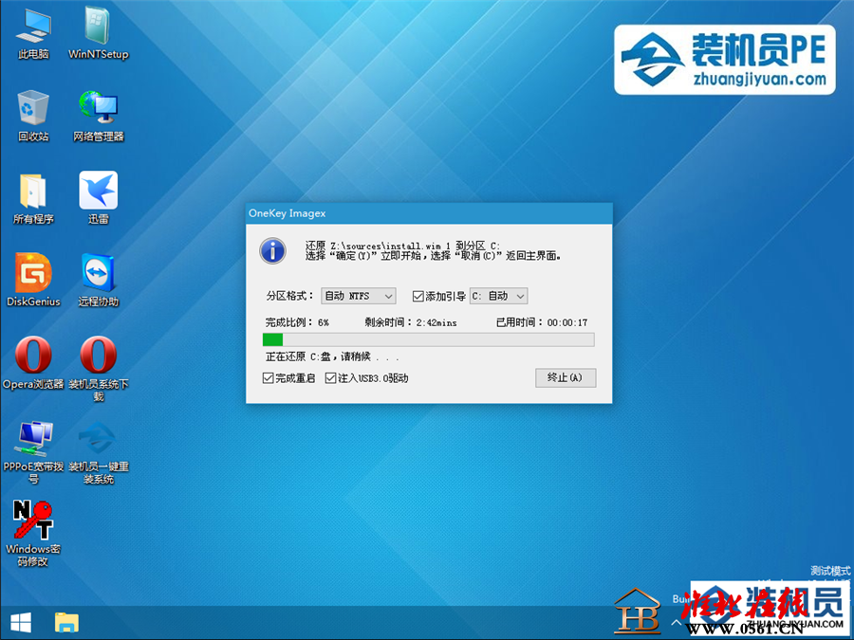Click the 正在还原 C:盘 status text
This screenshot has width=854, height=640.
[x=332, y=357]
